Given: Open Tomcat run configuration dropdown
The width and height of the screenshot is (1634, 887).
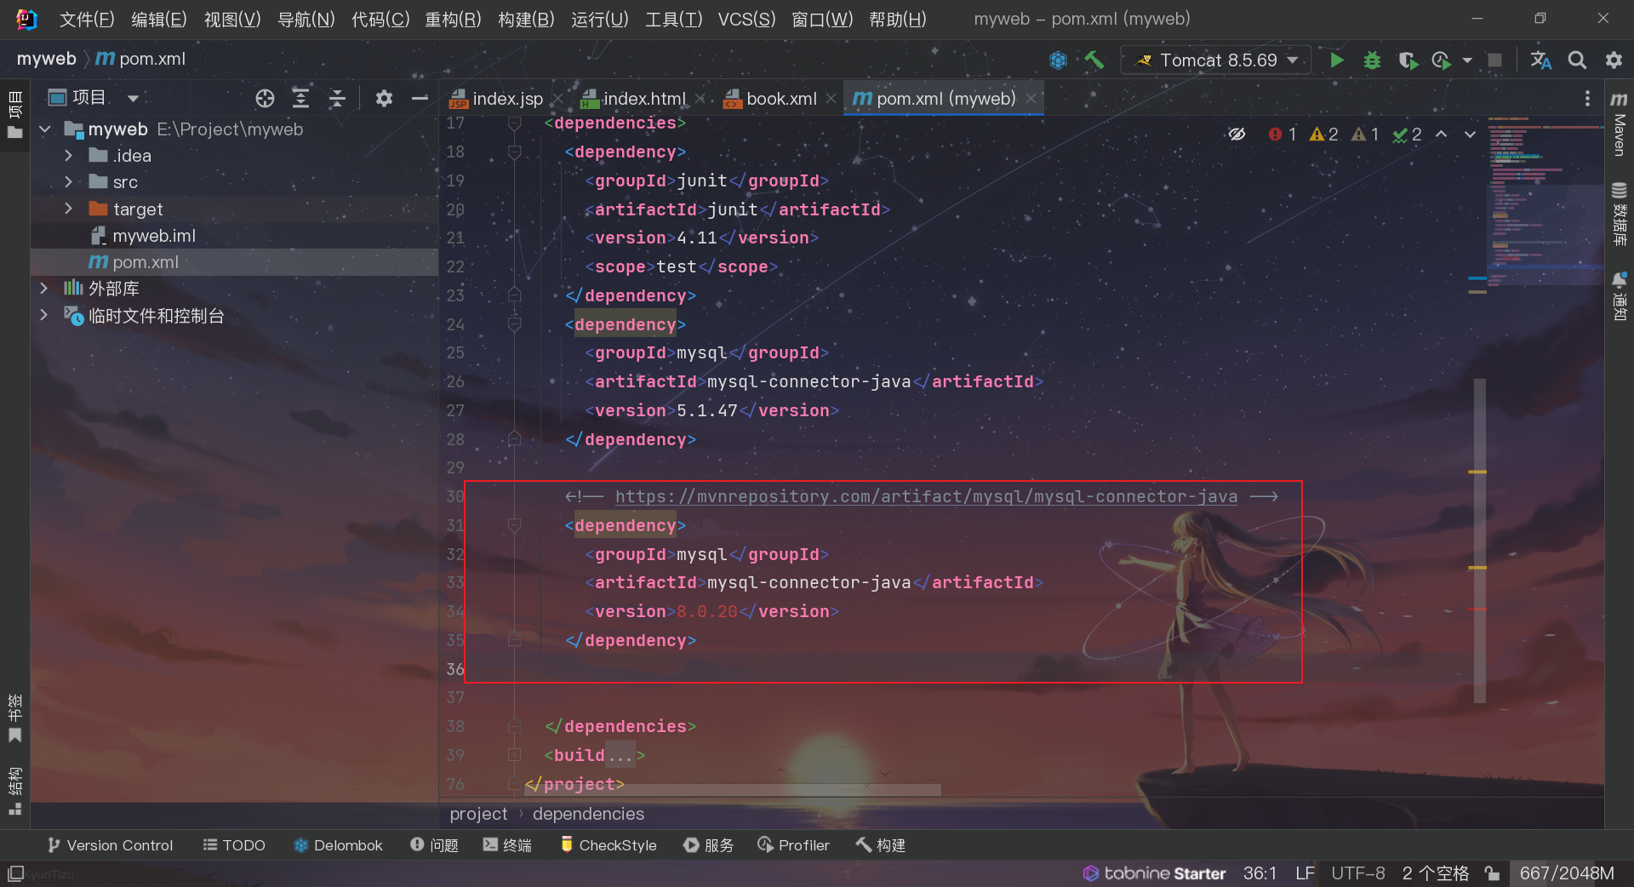Looking at the screenshot, I should tap(1217, 60).
